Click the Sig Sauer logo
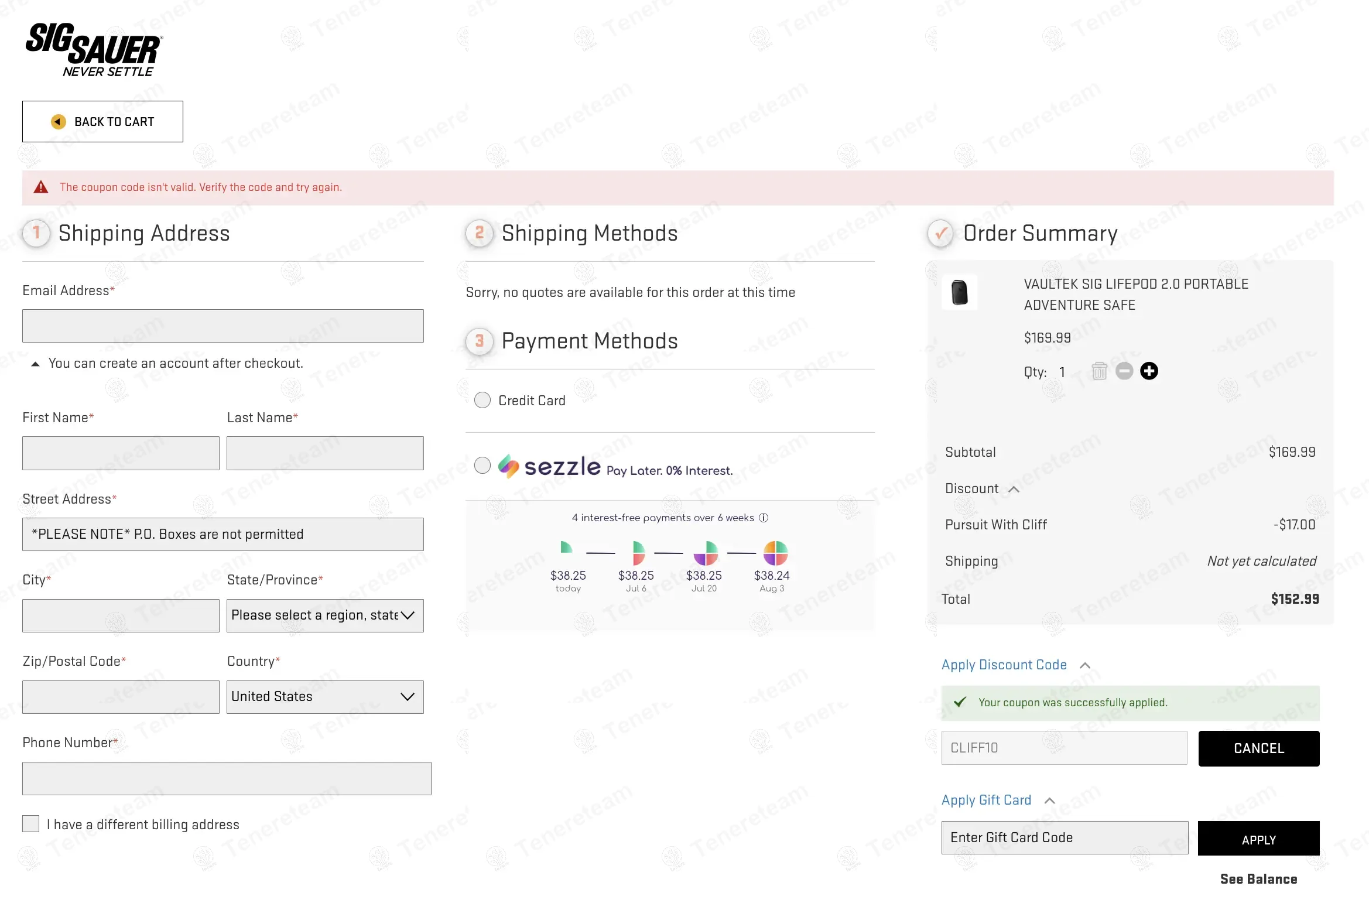This screenshot has width=1369, height=903. point(94,50)
